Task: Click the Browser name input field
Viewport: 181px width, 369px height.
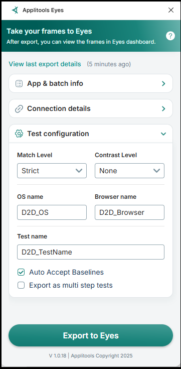Action: (129, 212)
